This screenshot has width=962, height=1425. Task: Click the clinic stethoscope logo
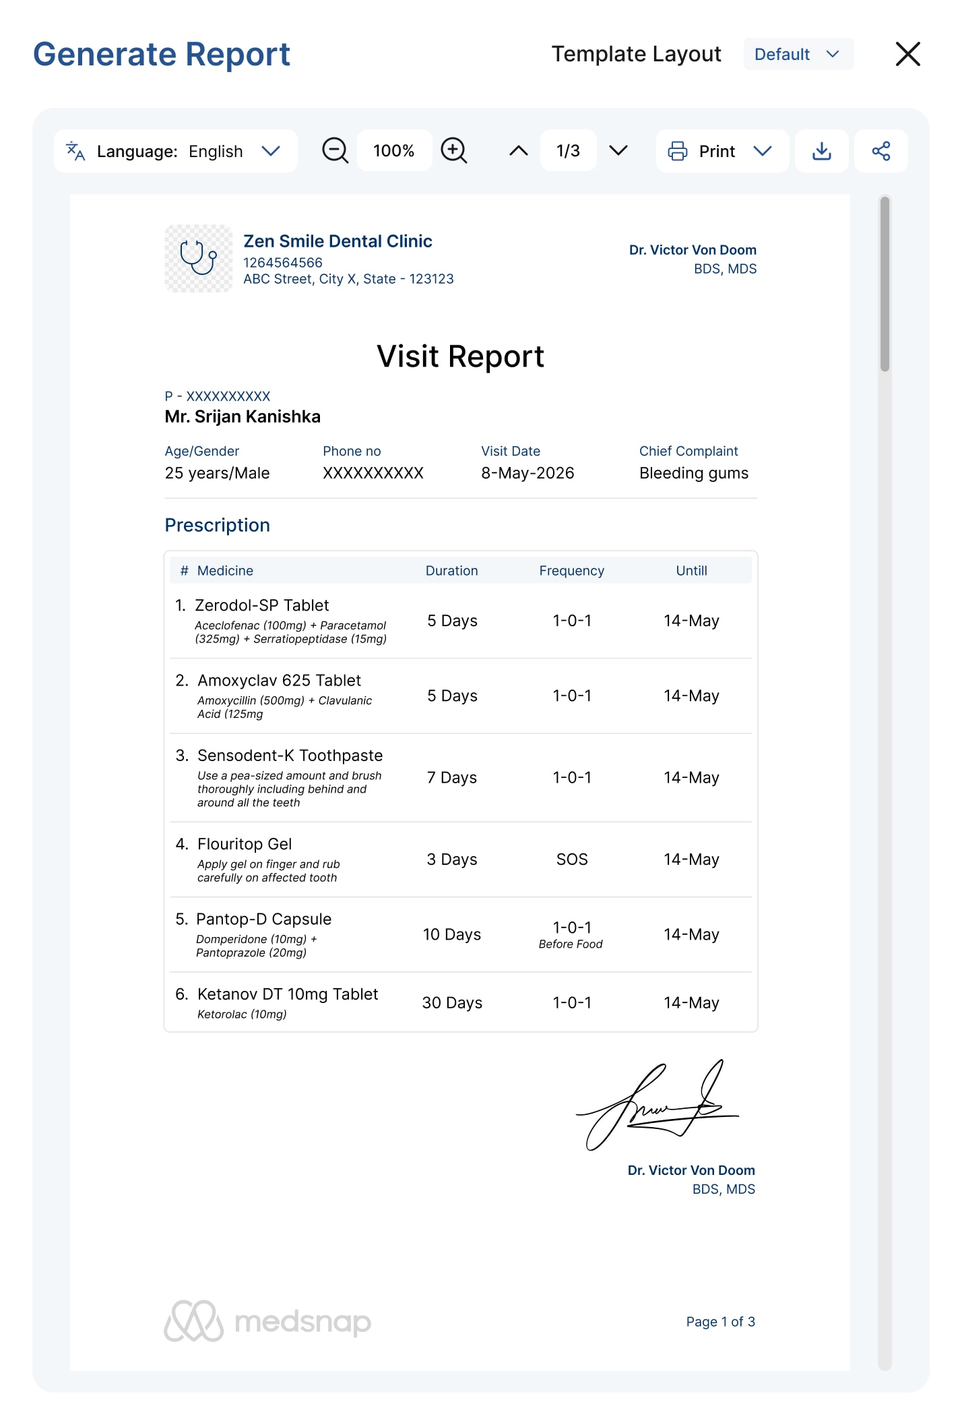click(199, 258)
